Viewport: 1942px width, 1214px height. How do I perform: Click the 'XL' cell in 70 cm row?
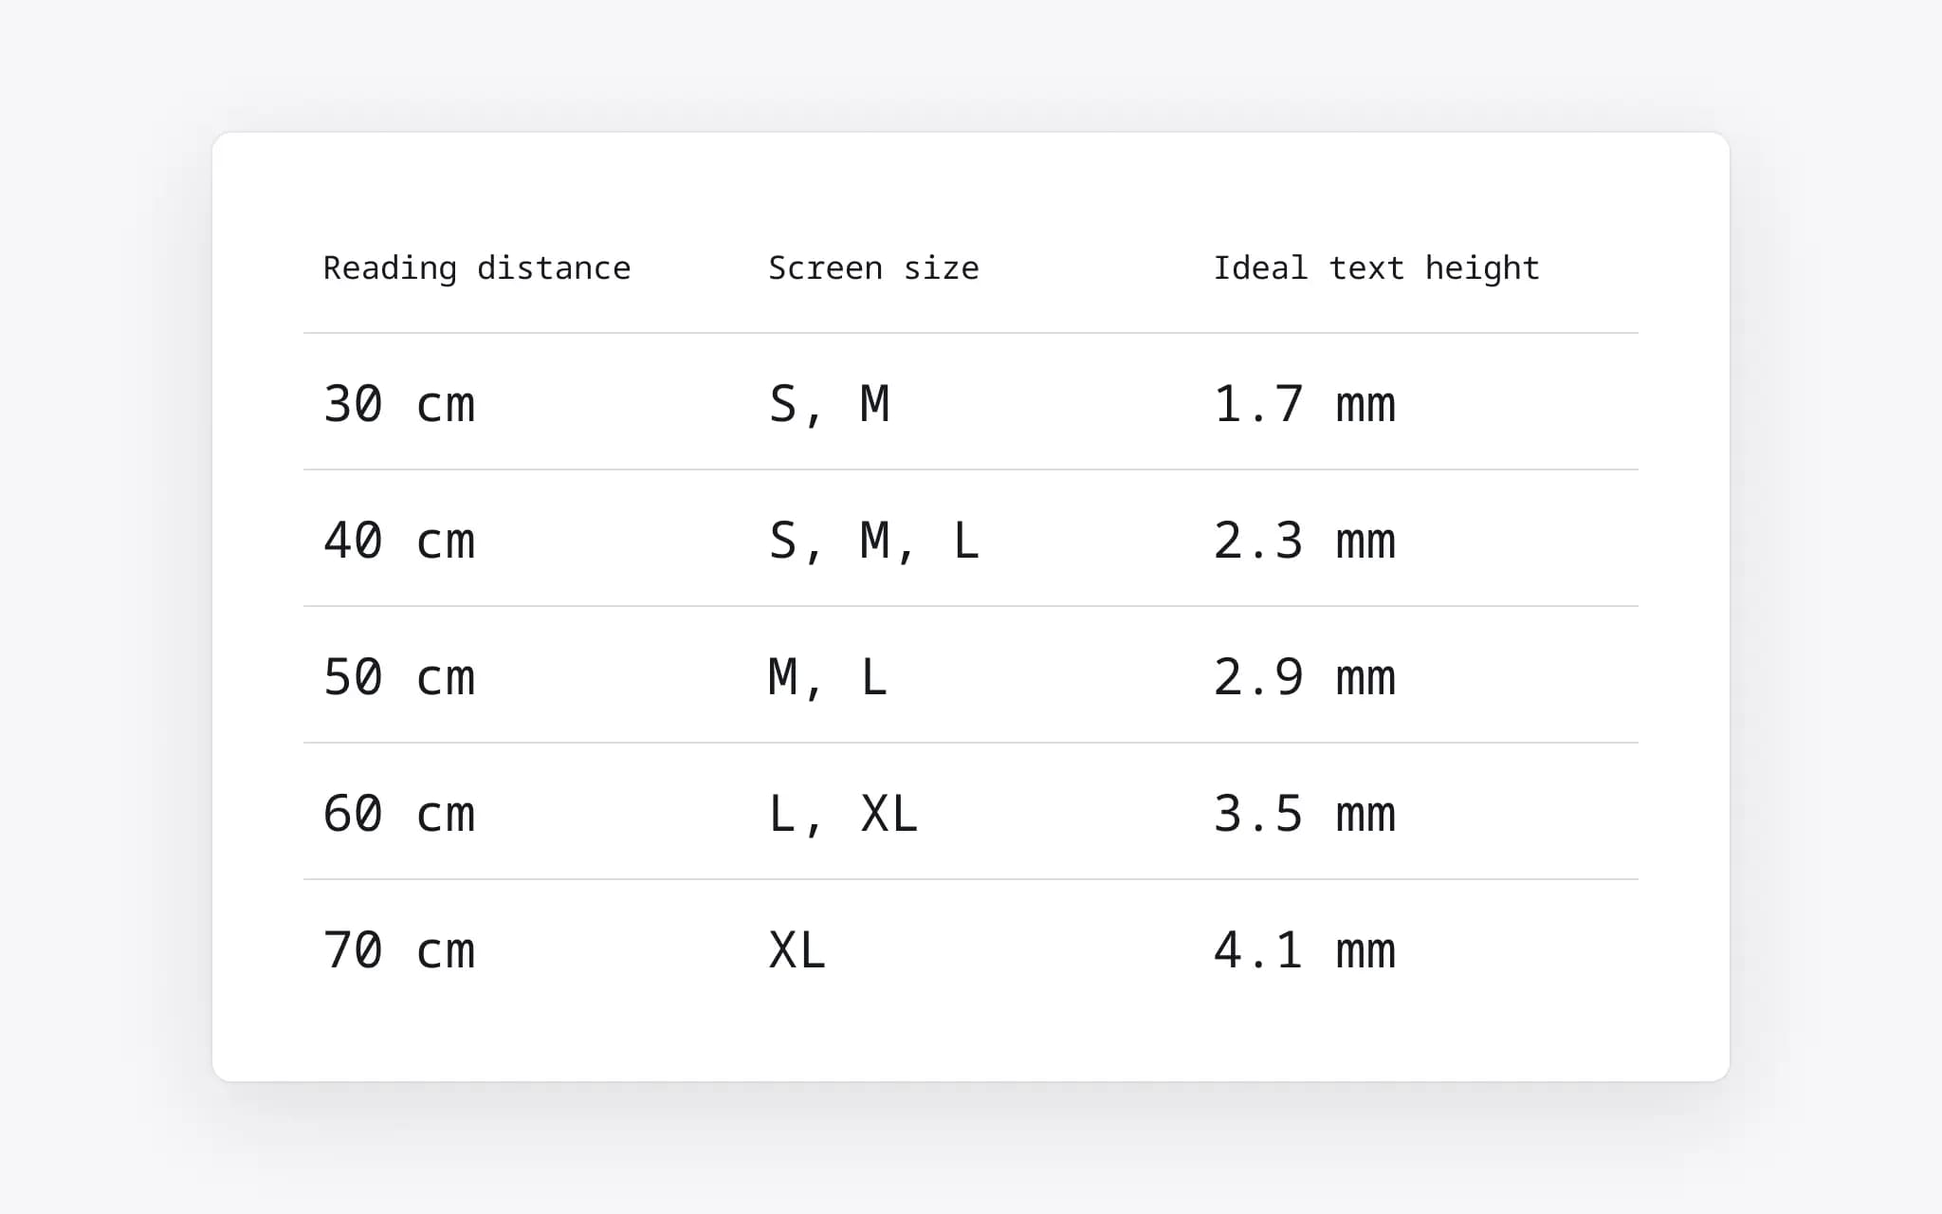[x=797, y=949]
